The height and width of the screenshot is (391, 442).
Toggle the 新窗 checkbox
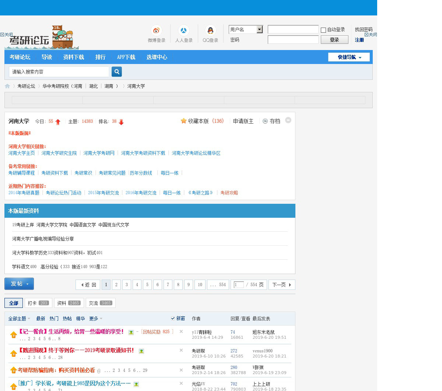pyautogui.click(x=173, y=318)
